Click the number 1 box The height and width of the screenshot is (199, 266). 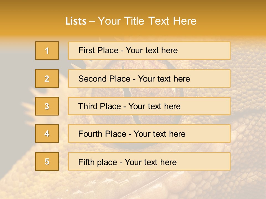tap(47, 51)
